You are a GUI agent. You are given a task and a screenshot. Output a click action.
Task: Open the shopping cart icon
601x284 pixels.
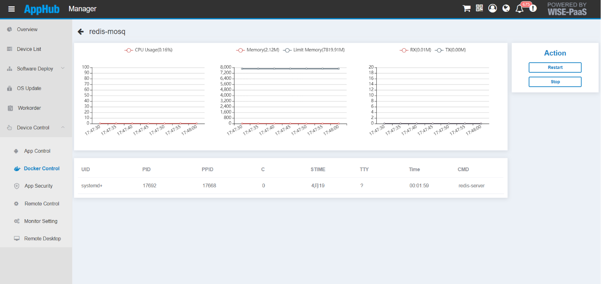point(466,8)
